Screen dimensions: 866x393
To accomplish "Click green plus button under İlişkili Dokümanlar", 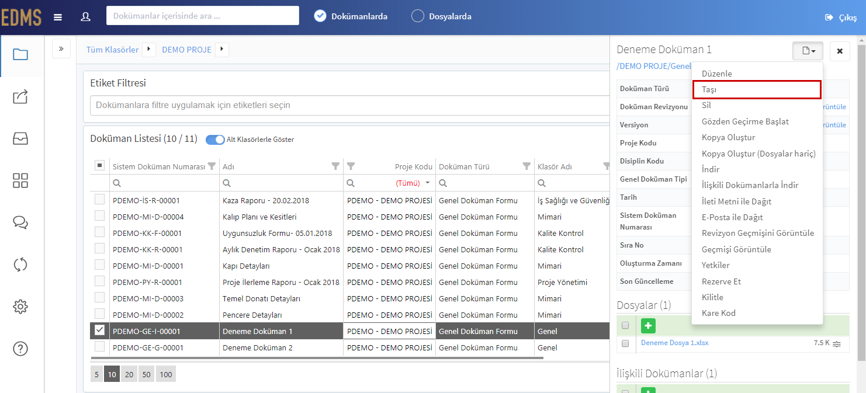I will click(x=648, y=389).
